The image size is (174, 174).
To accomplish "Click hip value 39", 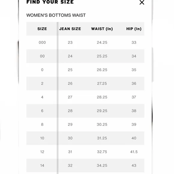I will [x=134, y=124].
